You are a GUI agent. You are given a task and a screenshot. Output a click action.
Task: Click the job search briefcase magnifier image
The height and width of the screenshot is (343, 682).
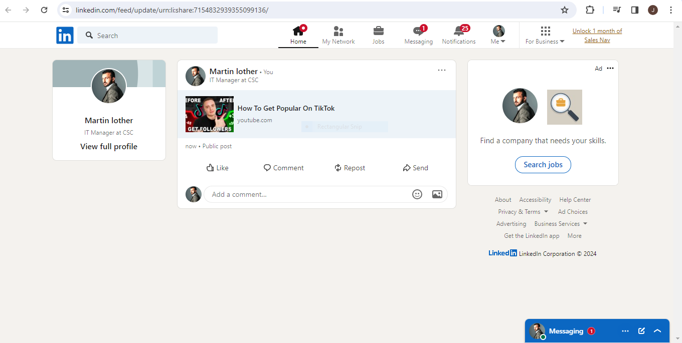[x=565, y=107]
